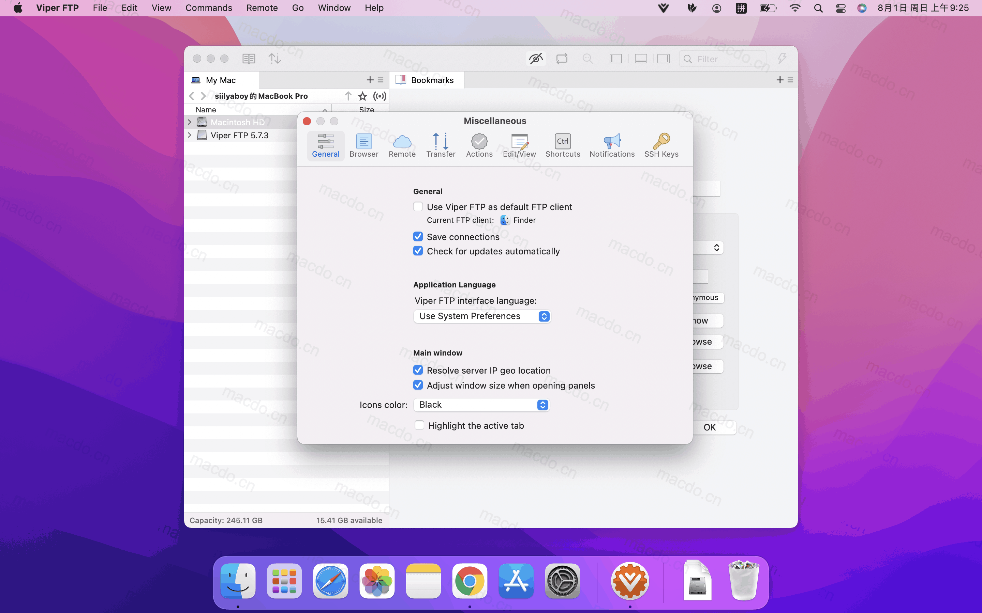Switch to the My Mac tab
The height and width of the screenshot is (613, 982).
pos(222,80)
